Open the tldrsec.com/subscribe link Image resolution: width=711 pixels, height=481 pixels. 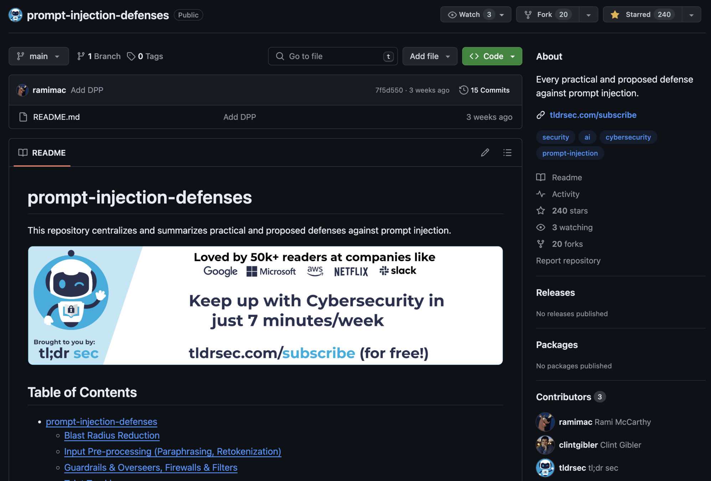(x=593, y=115)
